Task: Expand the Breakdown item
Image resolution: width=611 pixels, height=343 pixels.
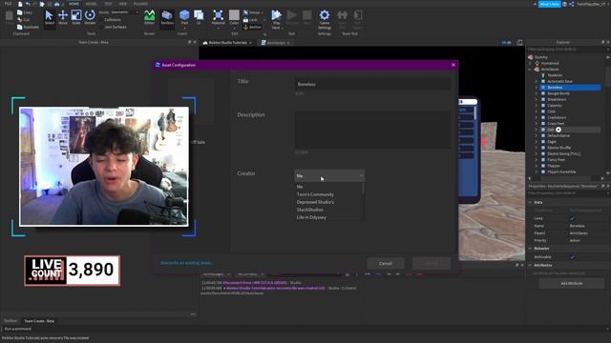Action: 537,99
